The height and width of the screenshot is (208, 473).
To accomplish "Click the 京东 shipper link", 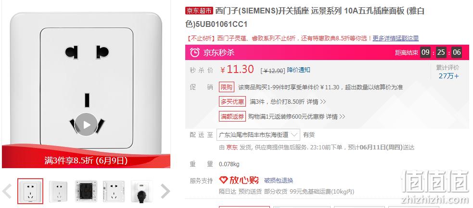I will [232, 147].
